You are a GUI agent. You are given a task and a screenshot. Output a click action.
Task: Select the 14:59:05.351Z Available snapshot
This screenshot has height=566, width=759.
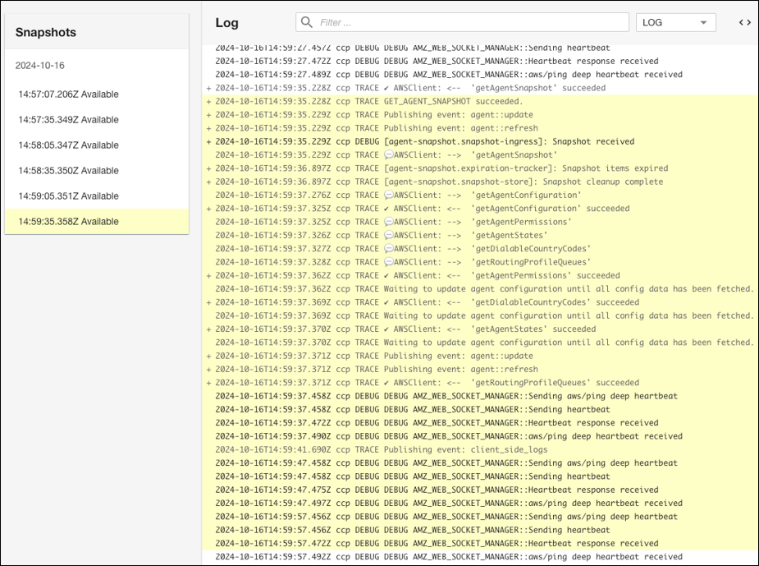68,196
